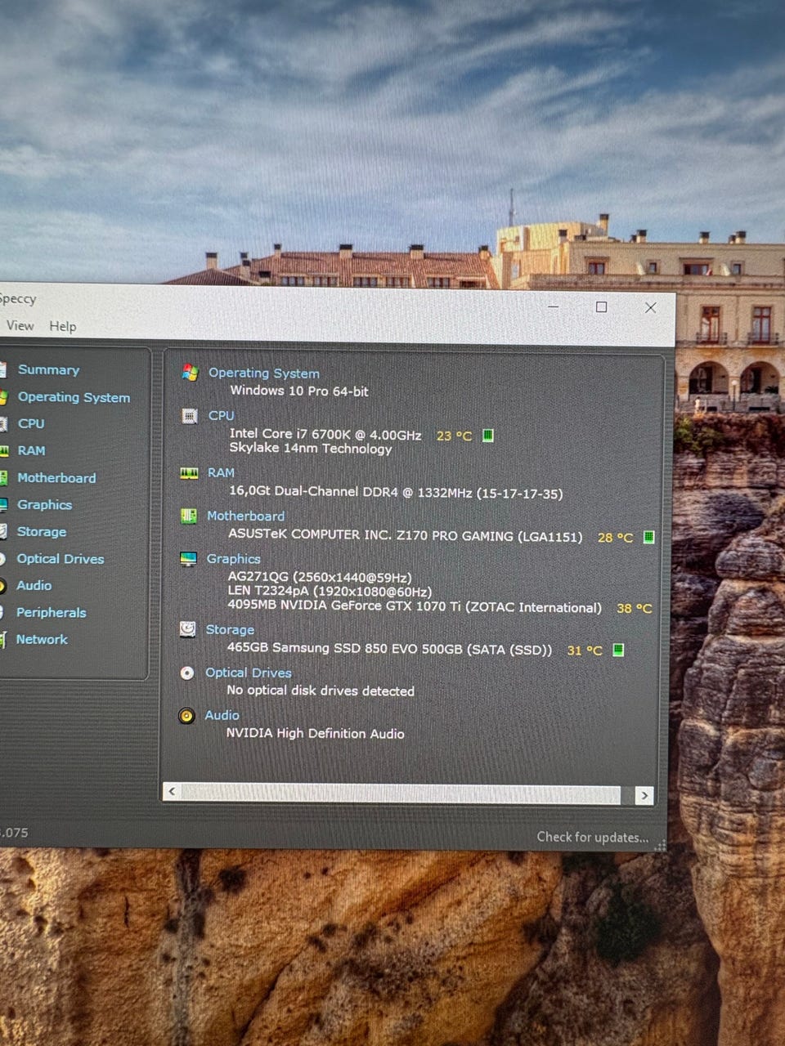This screenshot has width=785, height=1046.
Task: Click the Operating System heading link
Action: tap(263, 373)
